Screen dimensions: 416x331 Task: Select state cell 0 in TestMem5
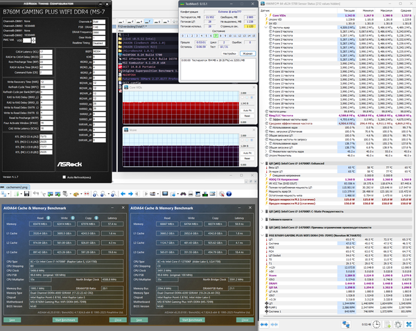[x=183, y=36]
